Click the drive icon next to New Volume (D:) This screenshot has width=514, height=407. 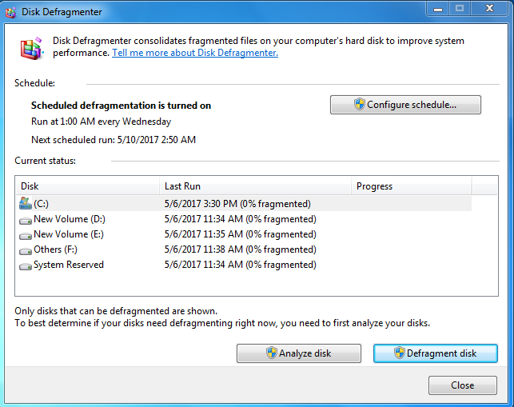[26, 221]
